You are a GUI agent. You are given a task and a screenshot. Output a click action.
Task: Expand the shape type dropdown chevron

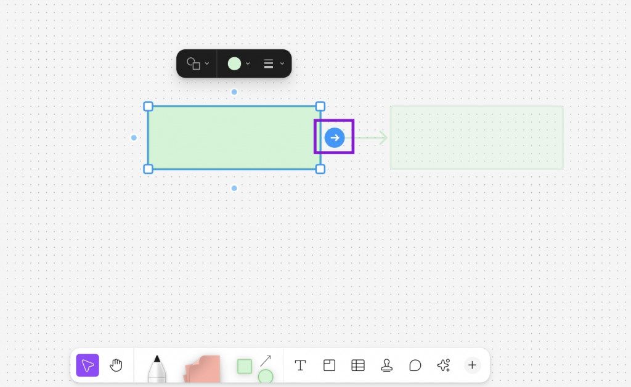coord(207,63)
